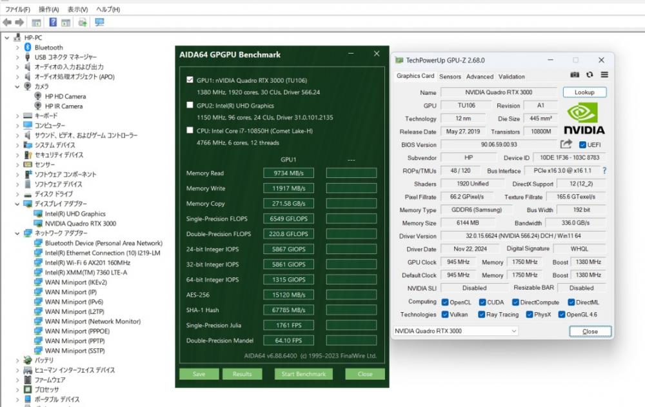Toggle the UEFI checkbox in GPU-Z
645x407 pixels.
coord(582,145)
